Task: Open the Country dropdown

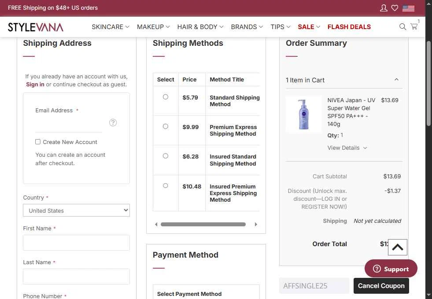Action: [76, 210]
